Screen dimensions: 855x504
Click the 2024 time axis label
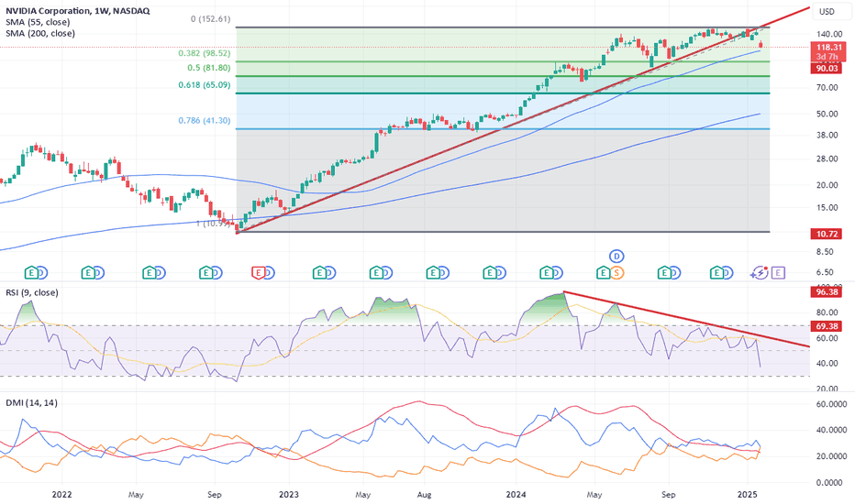pos(516,495)
